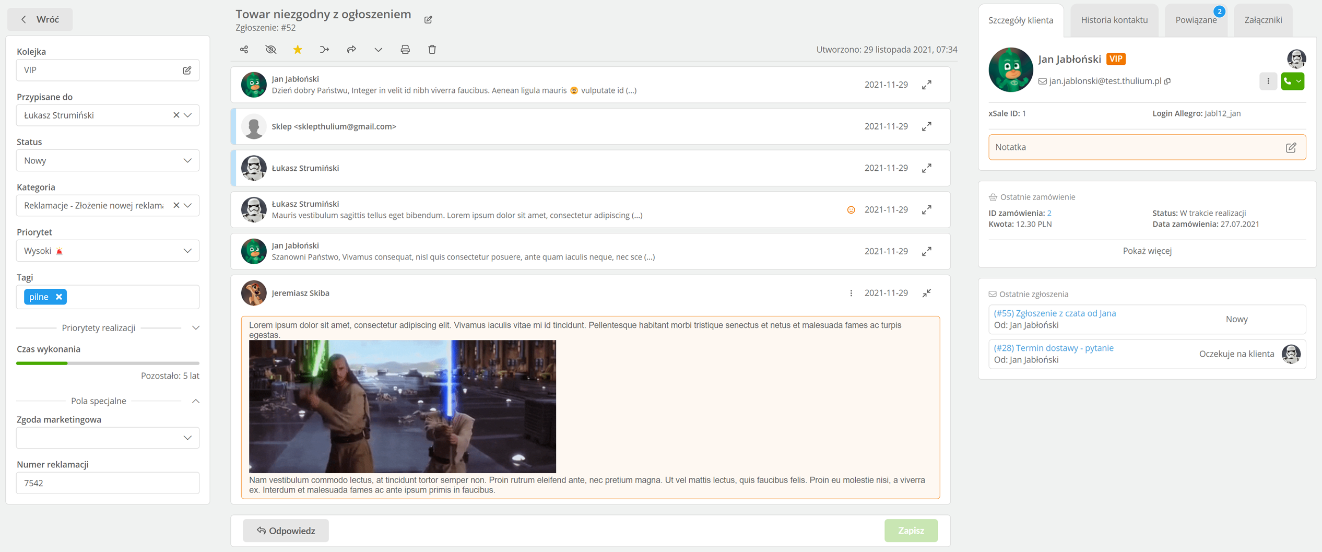Open the customer three-dot options menu
This screenshot has width=1322, height=552.
click(1268, 81)
